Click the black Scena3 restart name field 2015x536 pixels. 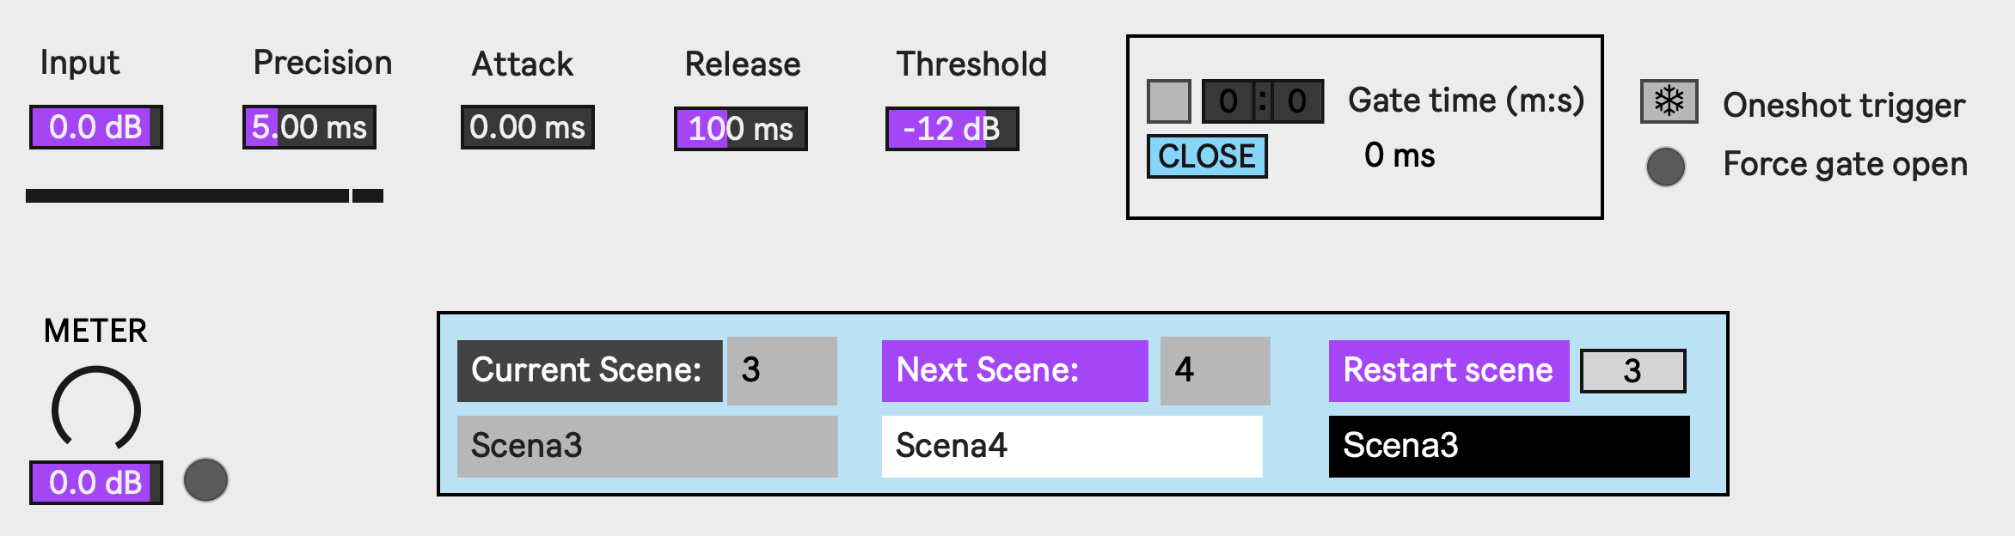pyautogui.click(x=1509, y=446)
